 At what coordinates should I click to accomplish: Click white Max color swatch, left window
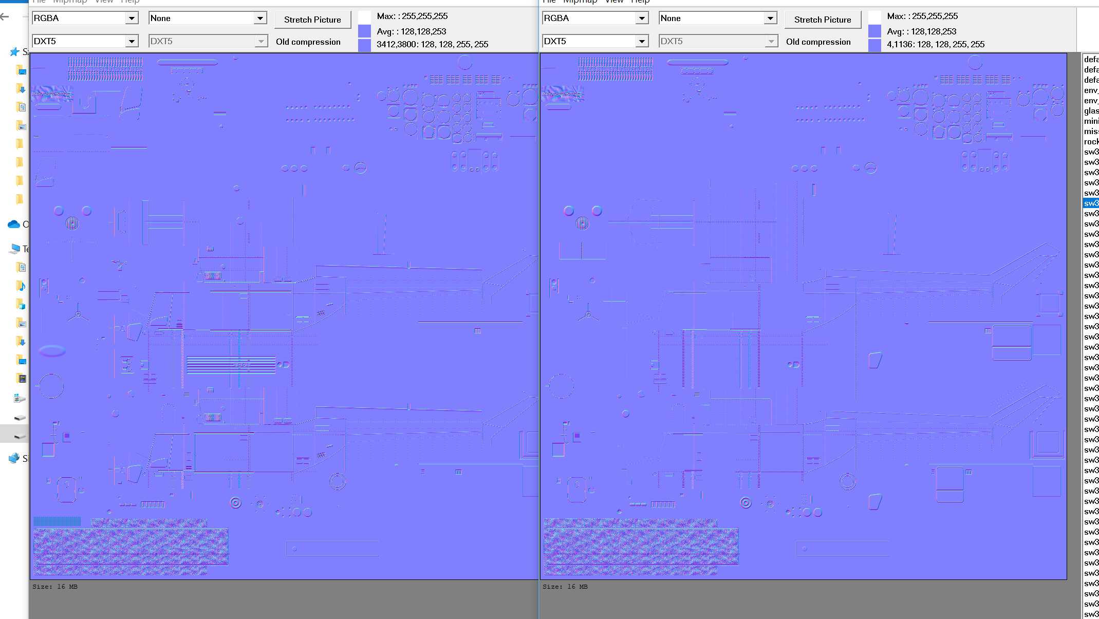[x=364, y=16]
